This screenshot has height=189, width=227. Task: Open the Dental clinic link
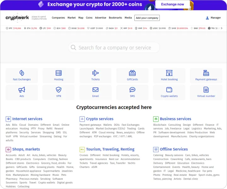[191, 179]
